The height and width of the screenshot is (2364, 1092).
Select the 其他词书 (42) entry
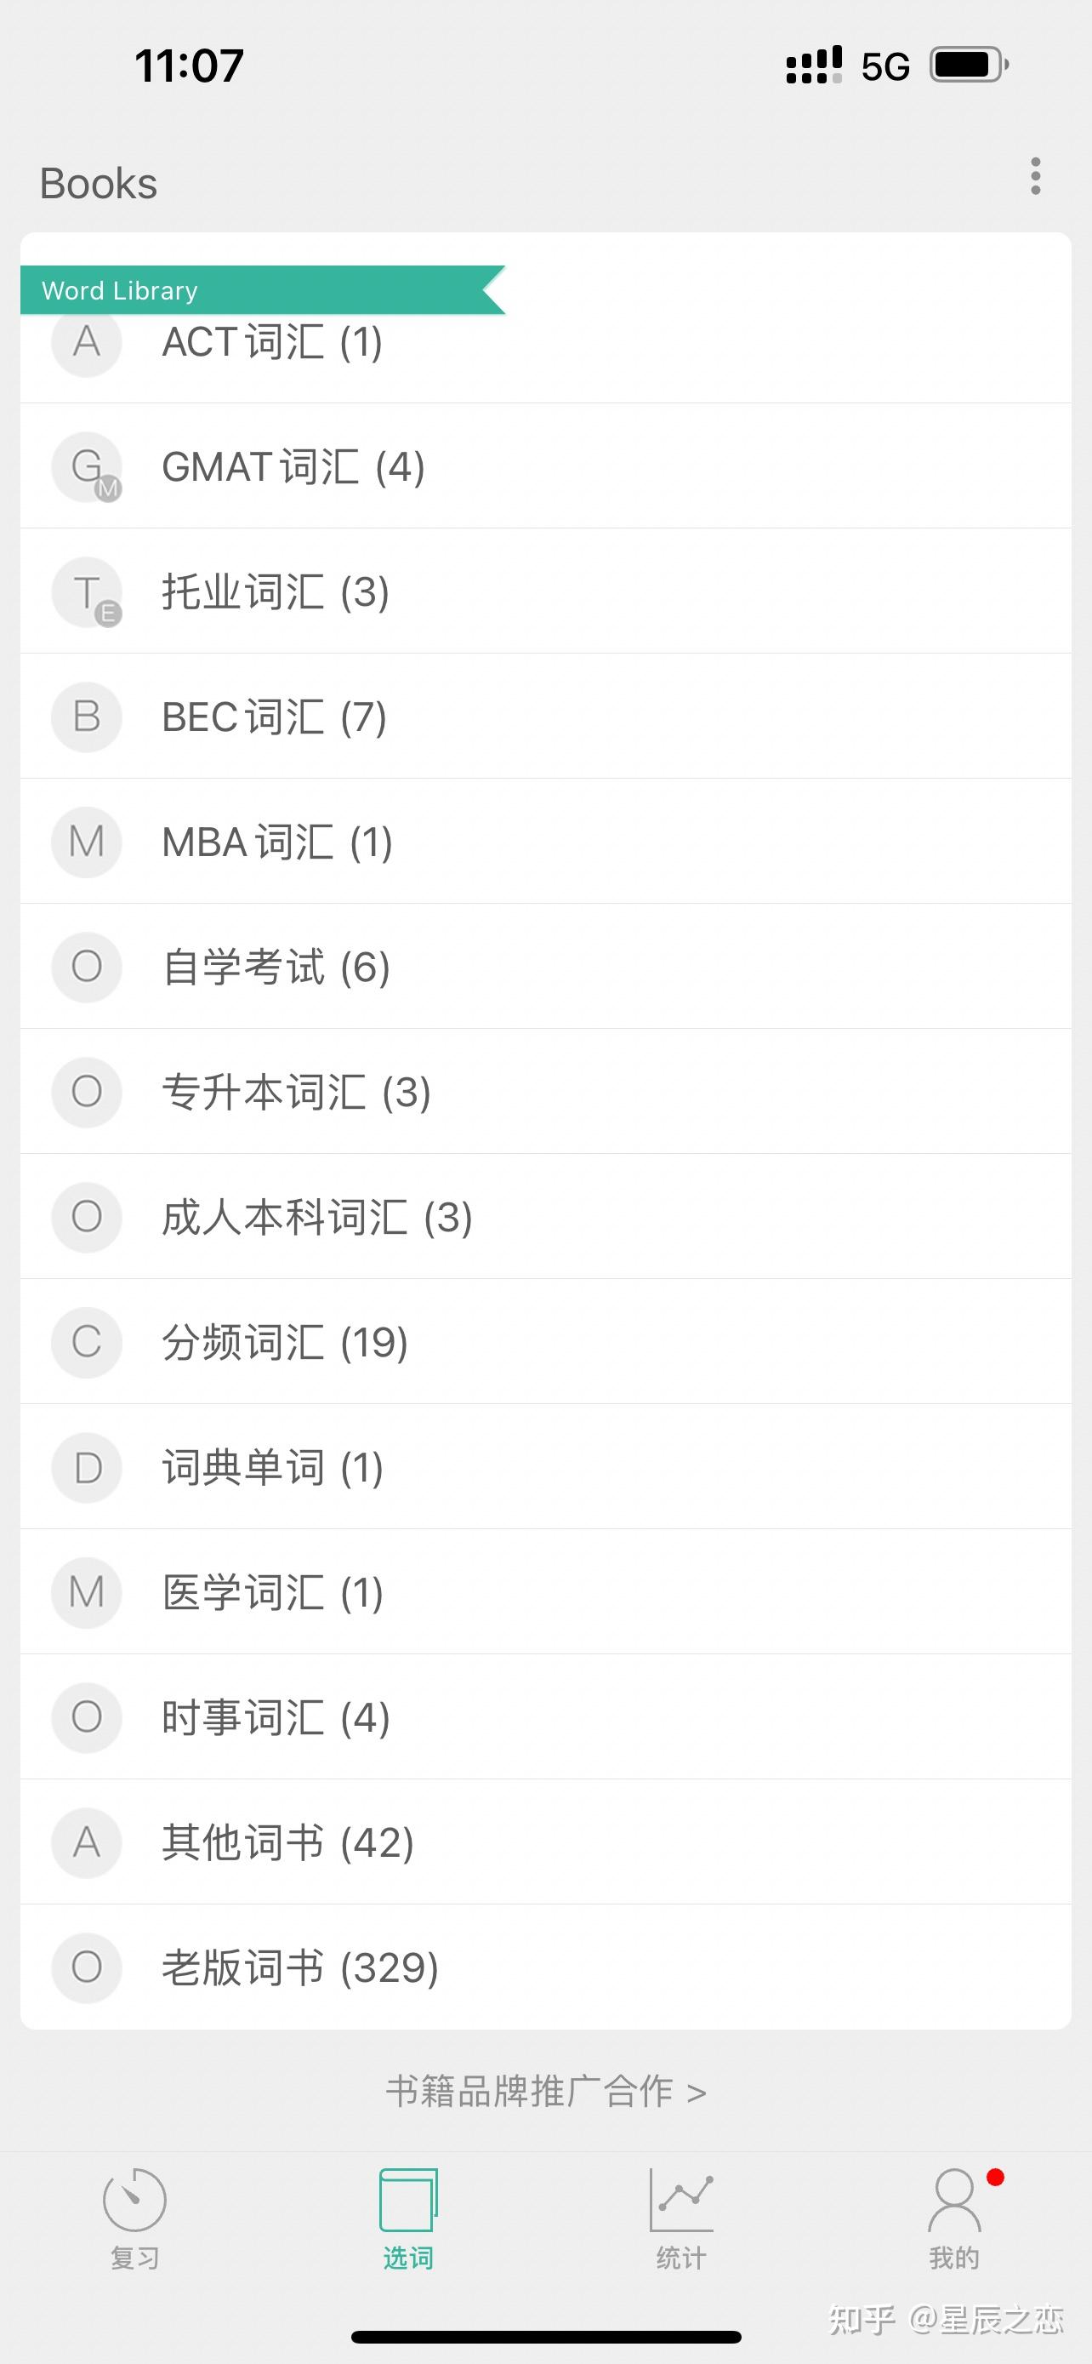(545, 1842)
